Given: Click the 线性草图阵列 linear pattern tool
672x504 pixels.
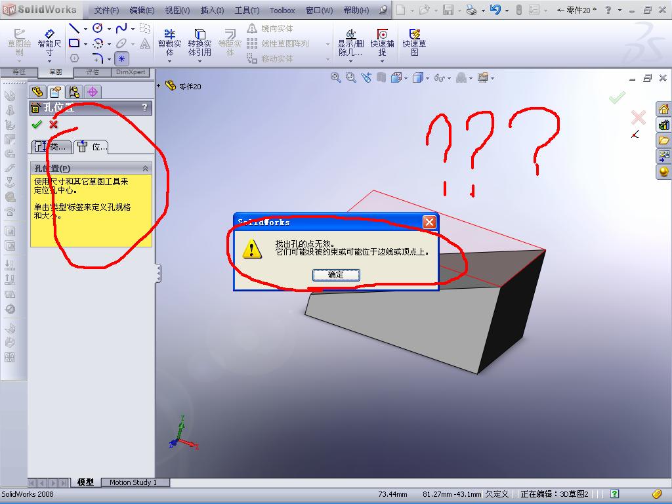Looking at the screenshot, I should [278, 44].
